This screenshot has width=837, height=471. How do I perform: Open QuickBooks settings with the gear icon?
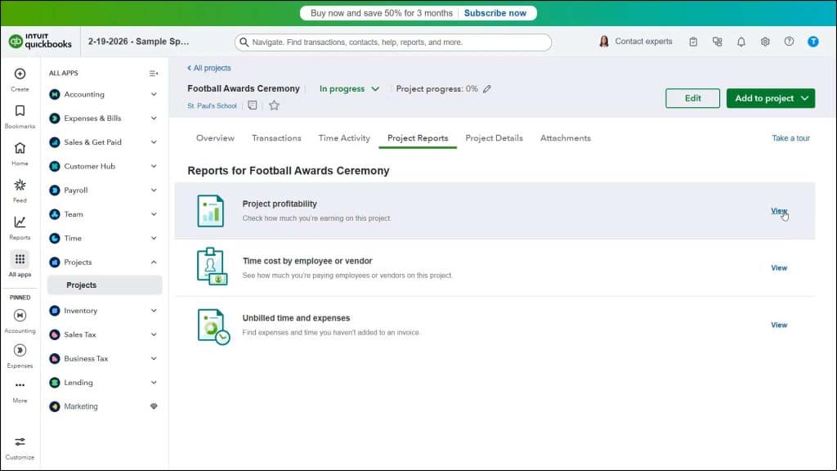pyautogui.click(x=765, y=41)
